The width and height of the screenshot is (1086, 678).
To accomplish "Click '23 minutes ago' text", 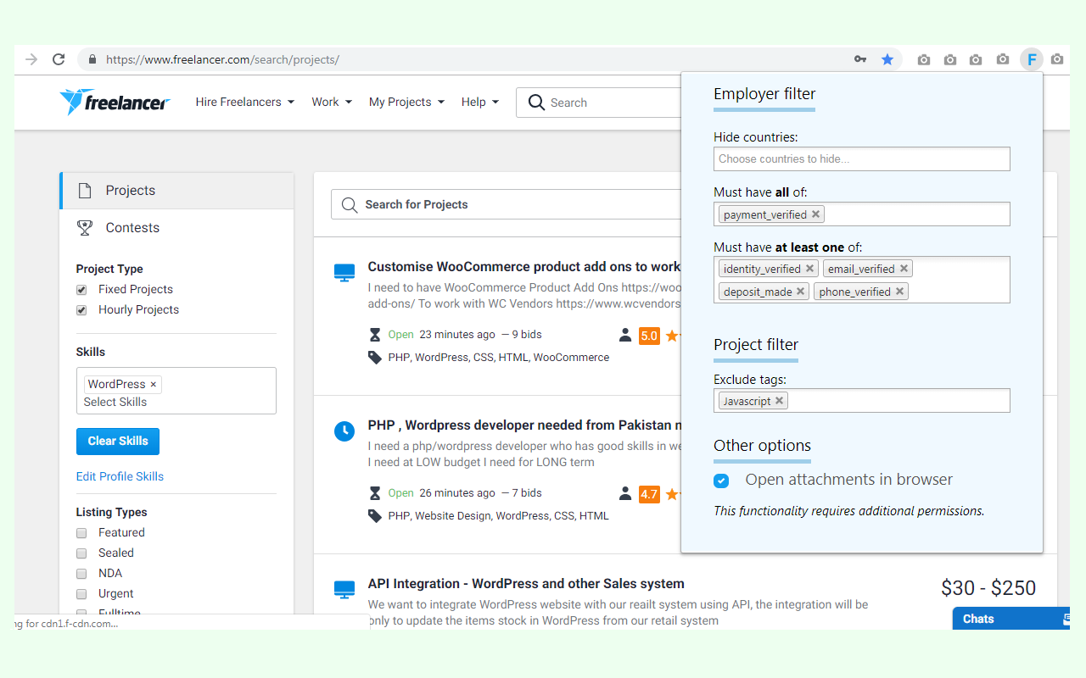I will point(457,335).
